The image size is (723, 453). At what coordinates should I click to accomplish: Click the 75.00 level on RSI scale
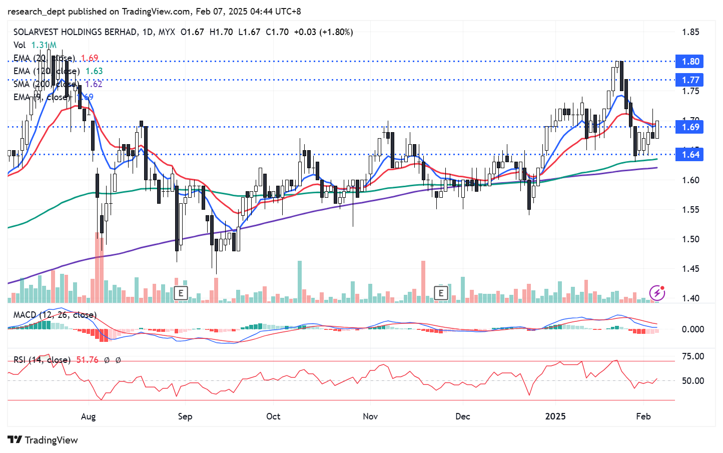coord(692,356)
